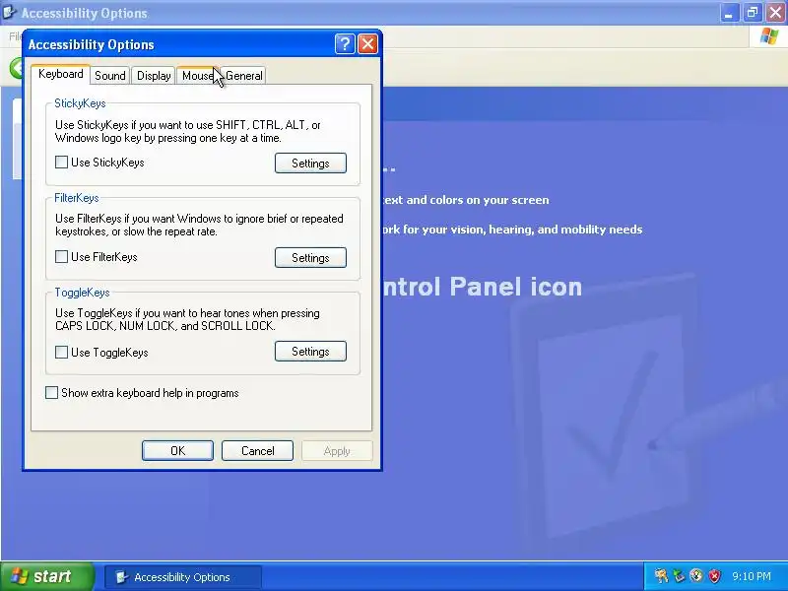Confirm with the OK button
Viewport: 788px width, 591px height.
[177, 450]
